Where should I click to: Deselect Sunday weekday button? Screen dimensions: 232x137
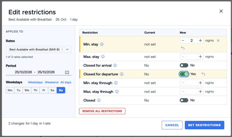click(x=61, y=90)
